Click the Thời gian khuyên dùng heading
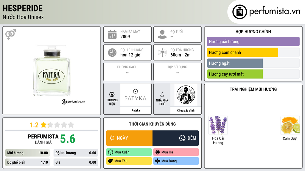 (152, 124)
